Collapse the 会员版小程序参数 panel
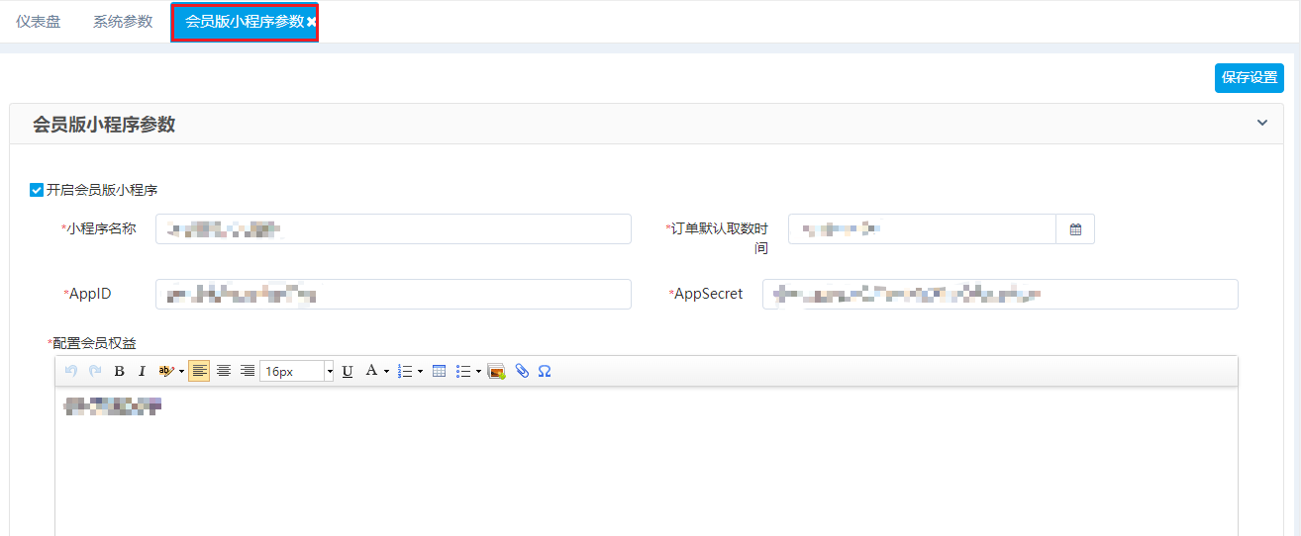This screenshot has width=1301, height=536. [x=1262, y=123]
